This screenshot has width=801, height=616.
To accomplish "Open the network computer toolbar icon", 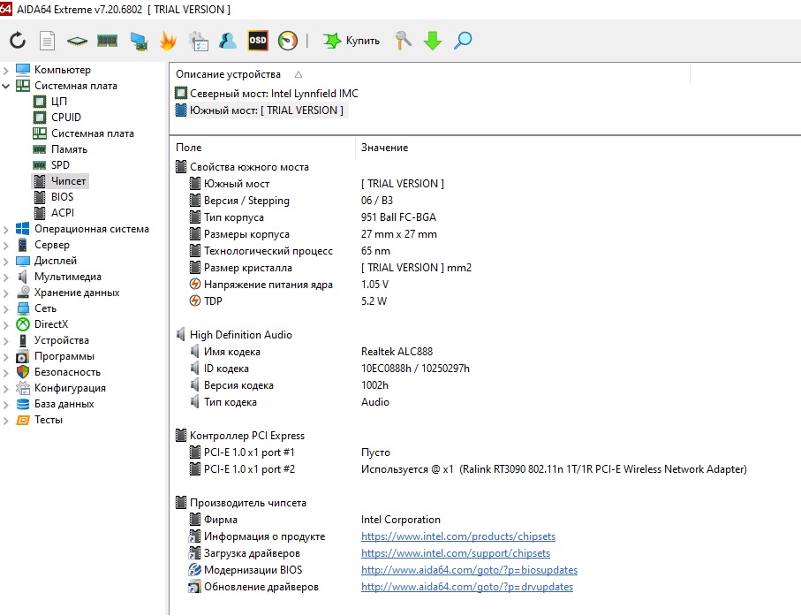I will click(139, 41).
